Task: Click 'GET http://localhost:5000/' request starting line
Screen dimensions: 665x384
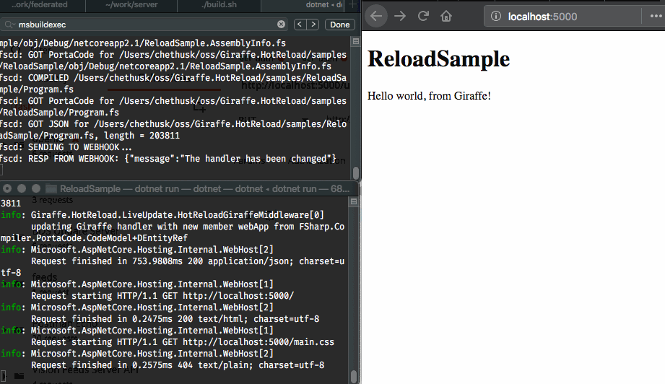Action: tap(162, 295)
